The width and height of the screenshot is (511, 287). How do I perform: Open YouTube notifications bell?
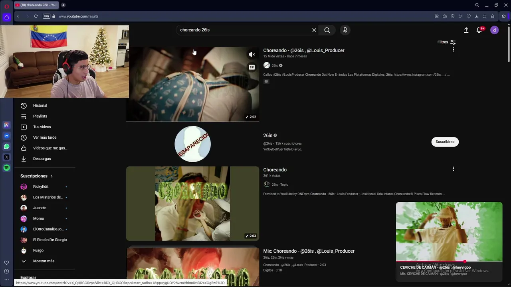click(x=479, y=30)
